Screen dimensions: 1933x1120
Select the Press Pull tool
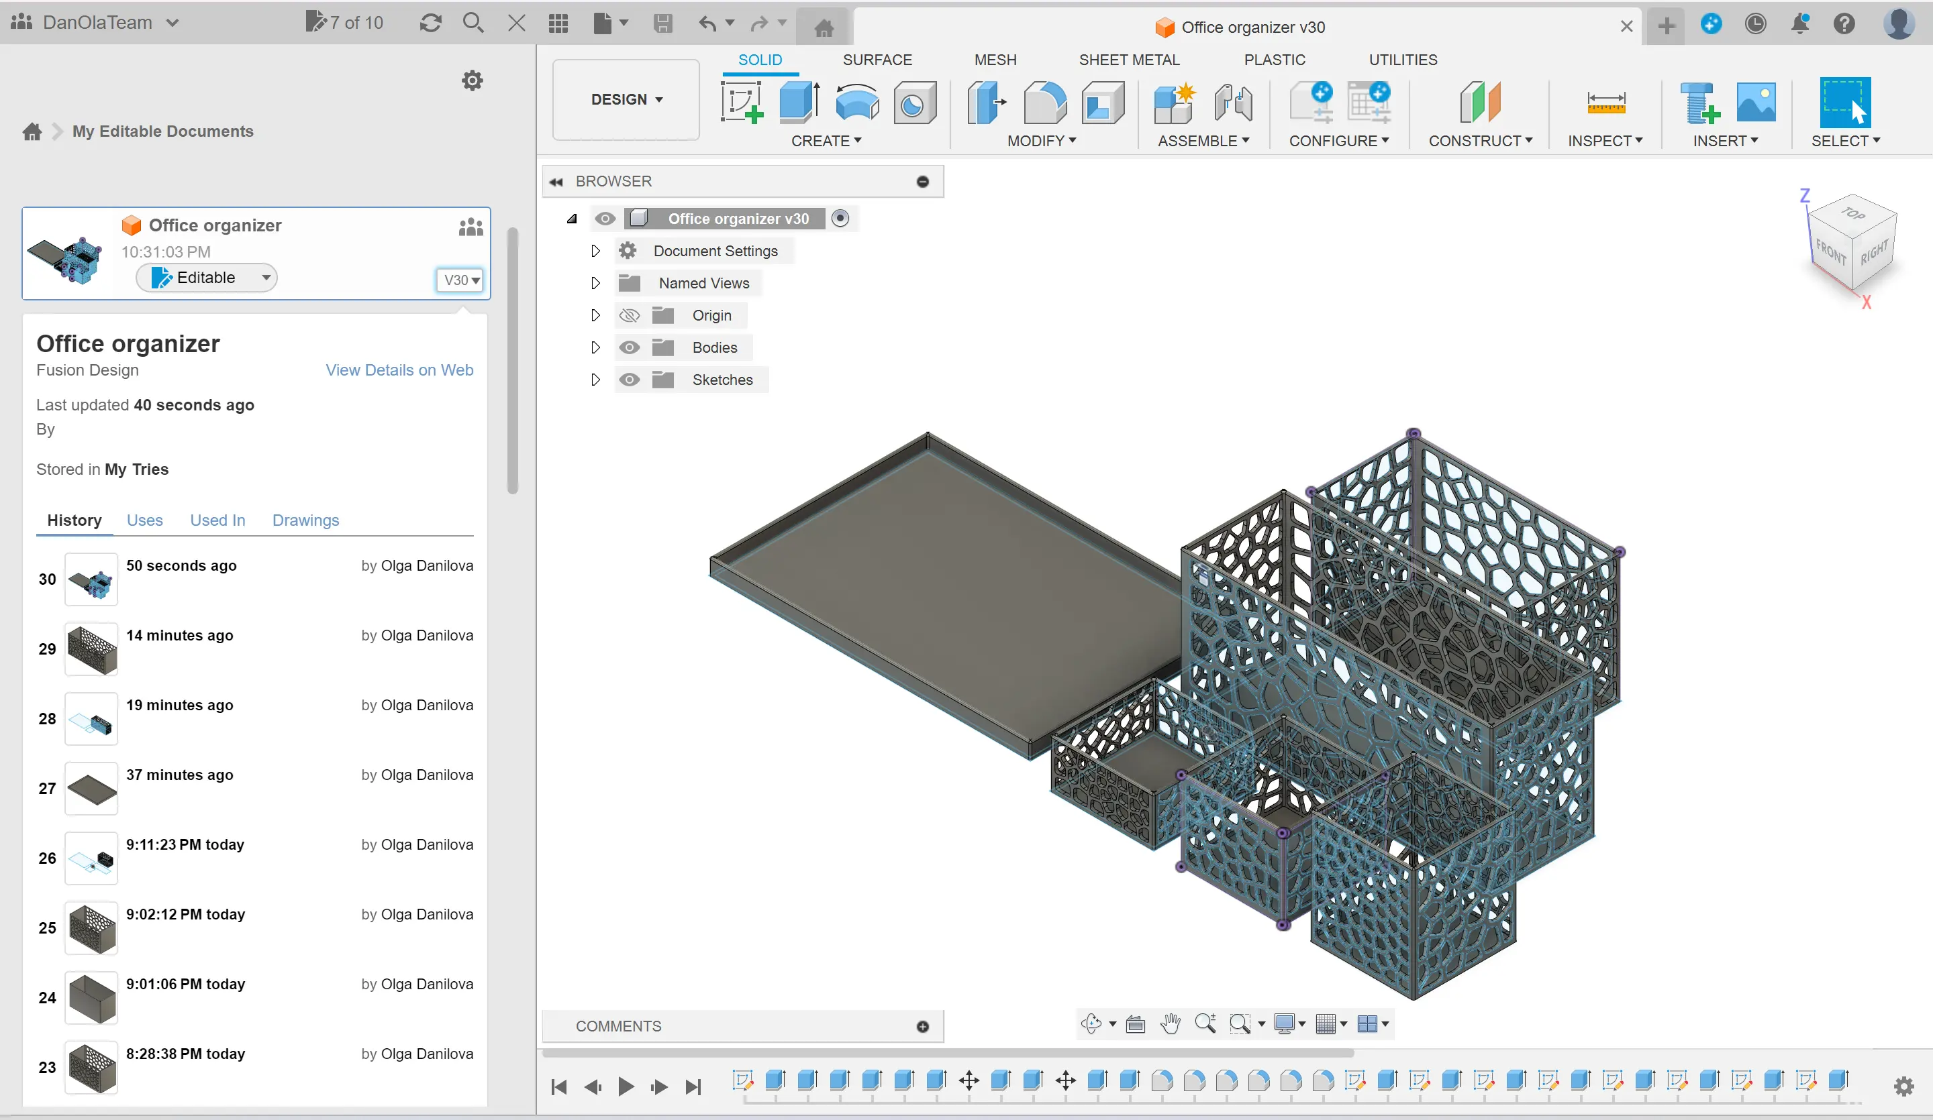coord(987,102)
